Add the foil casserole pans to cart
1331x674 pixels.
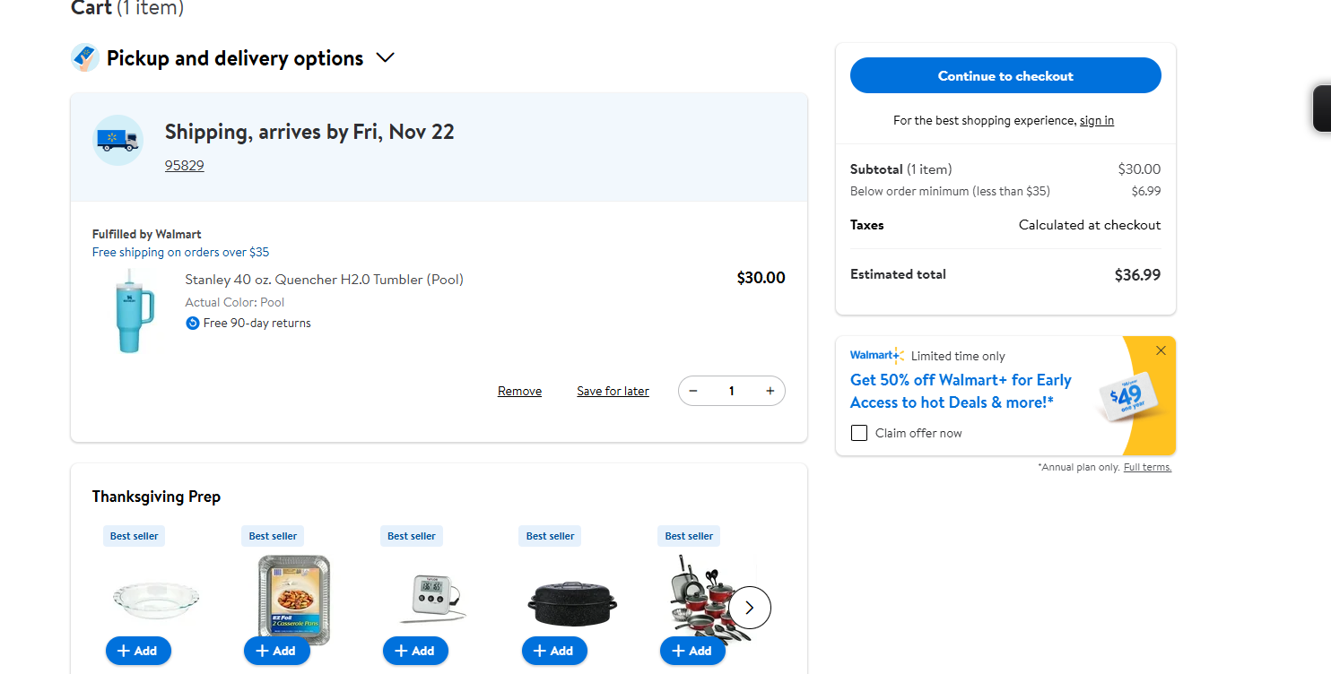click(x=277, y=651)
